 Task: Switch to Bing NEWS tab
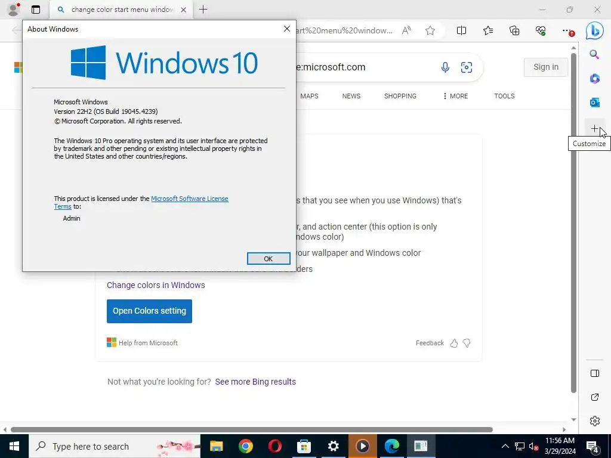[351, 96]
